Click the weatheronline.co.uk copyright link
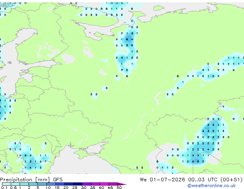 (x=211, y=186)
